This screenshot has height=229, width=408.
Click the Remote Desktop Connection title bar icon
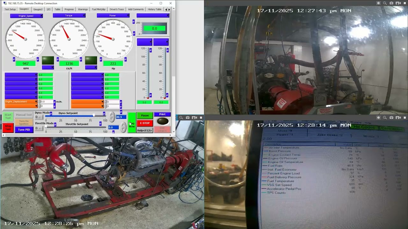pyautogui.click(x=5, y=3)
